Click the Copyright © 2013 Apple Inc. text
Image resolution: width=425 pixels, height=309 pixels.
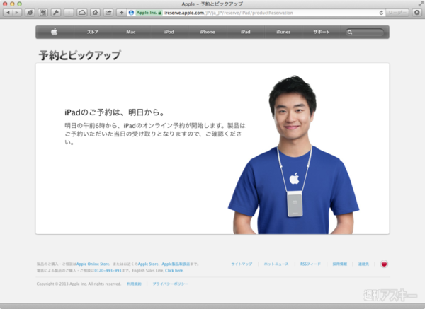coord(79,284)
